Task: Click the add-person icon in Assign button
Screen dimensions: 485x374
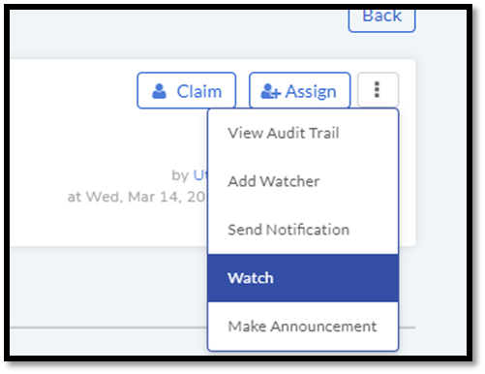Action: pyautogui.click(x=270, y=91)
